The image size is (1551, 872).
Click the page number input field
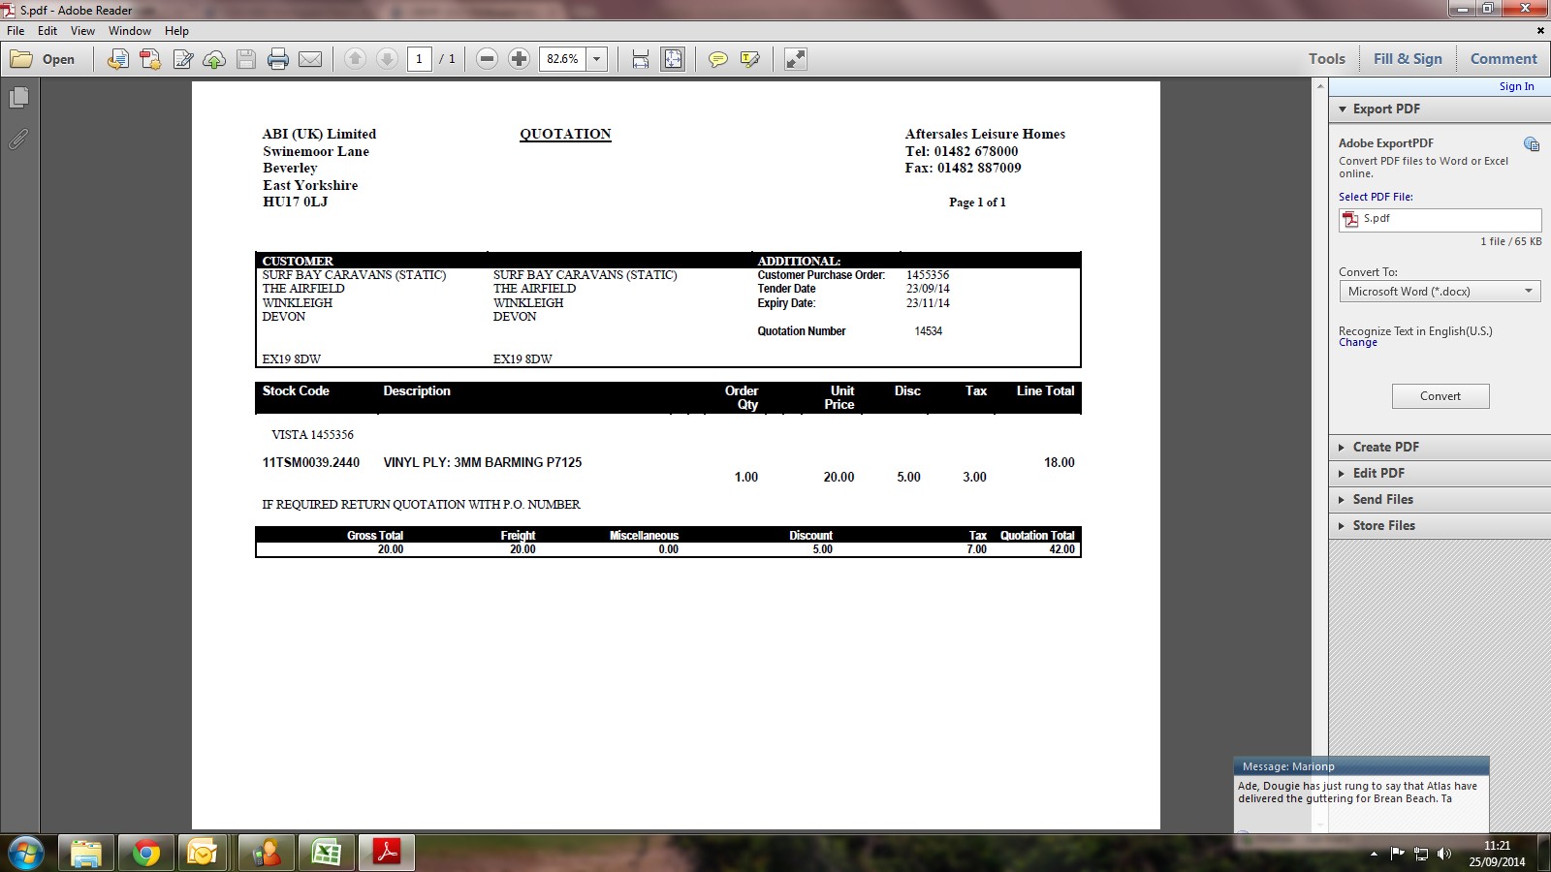[420, 59]
